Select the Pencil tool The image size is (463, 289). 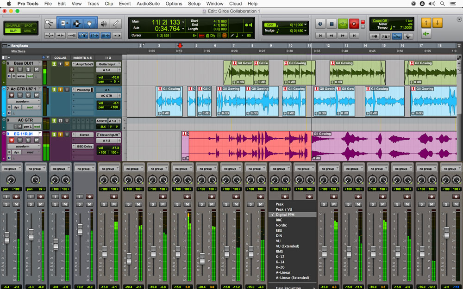(x=116, y=23)
